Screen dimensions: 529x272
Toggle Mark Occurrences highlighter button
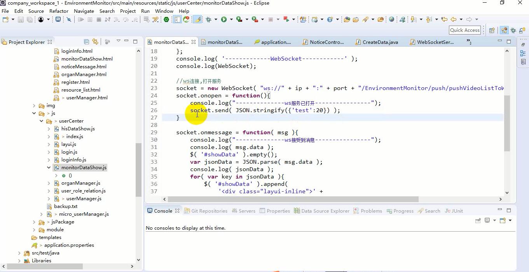197,19
